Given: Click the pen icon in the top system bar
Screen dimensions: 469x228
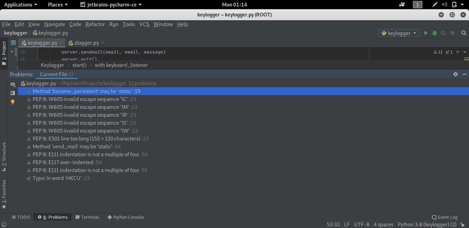Looking at the screenshot, I should click(x=435, y=5).
